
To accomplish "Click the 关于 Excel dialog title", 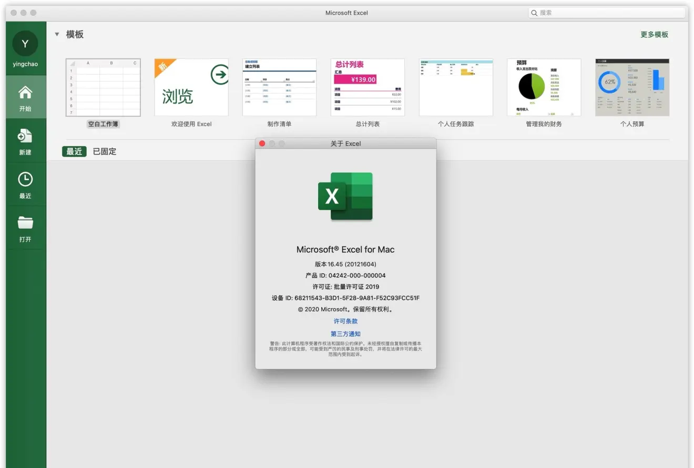I will pyautogui.click(x=345, y=144).
